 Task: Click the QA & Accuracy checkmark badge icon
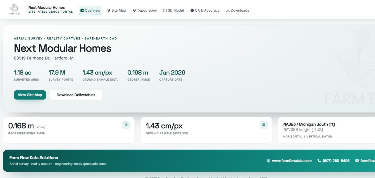click(192, 11)
